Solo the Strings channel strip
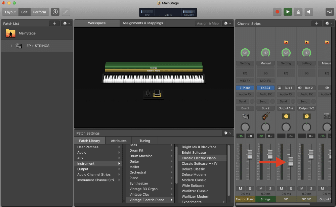 tap(270, 188)
